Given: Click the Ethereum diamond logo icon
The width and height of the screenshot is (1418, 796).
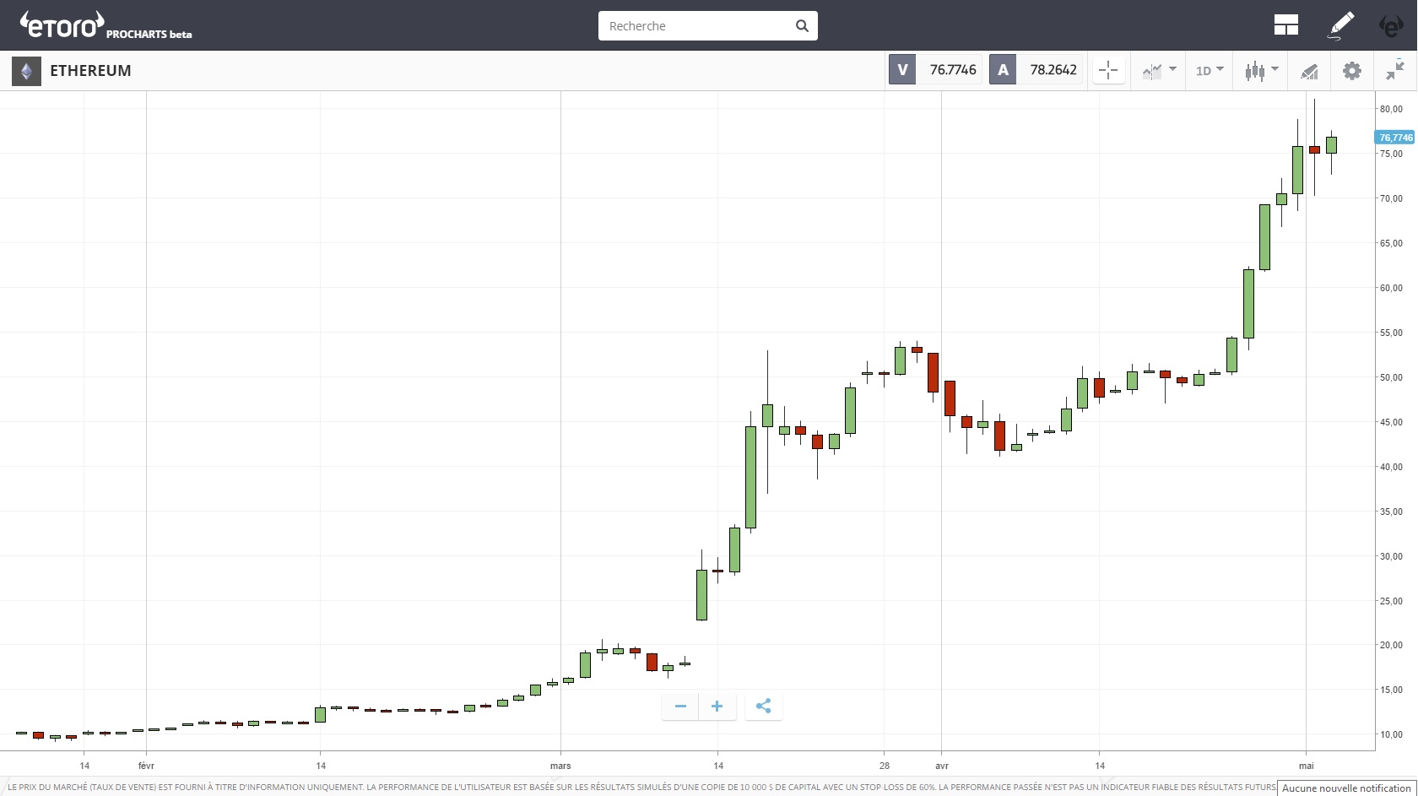Looking at the screenshot, I should tap(26, 71).
